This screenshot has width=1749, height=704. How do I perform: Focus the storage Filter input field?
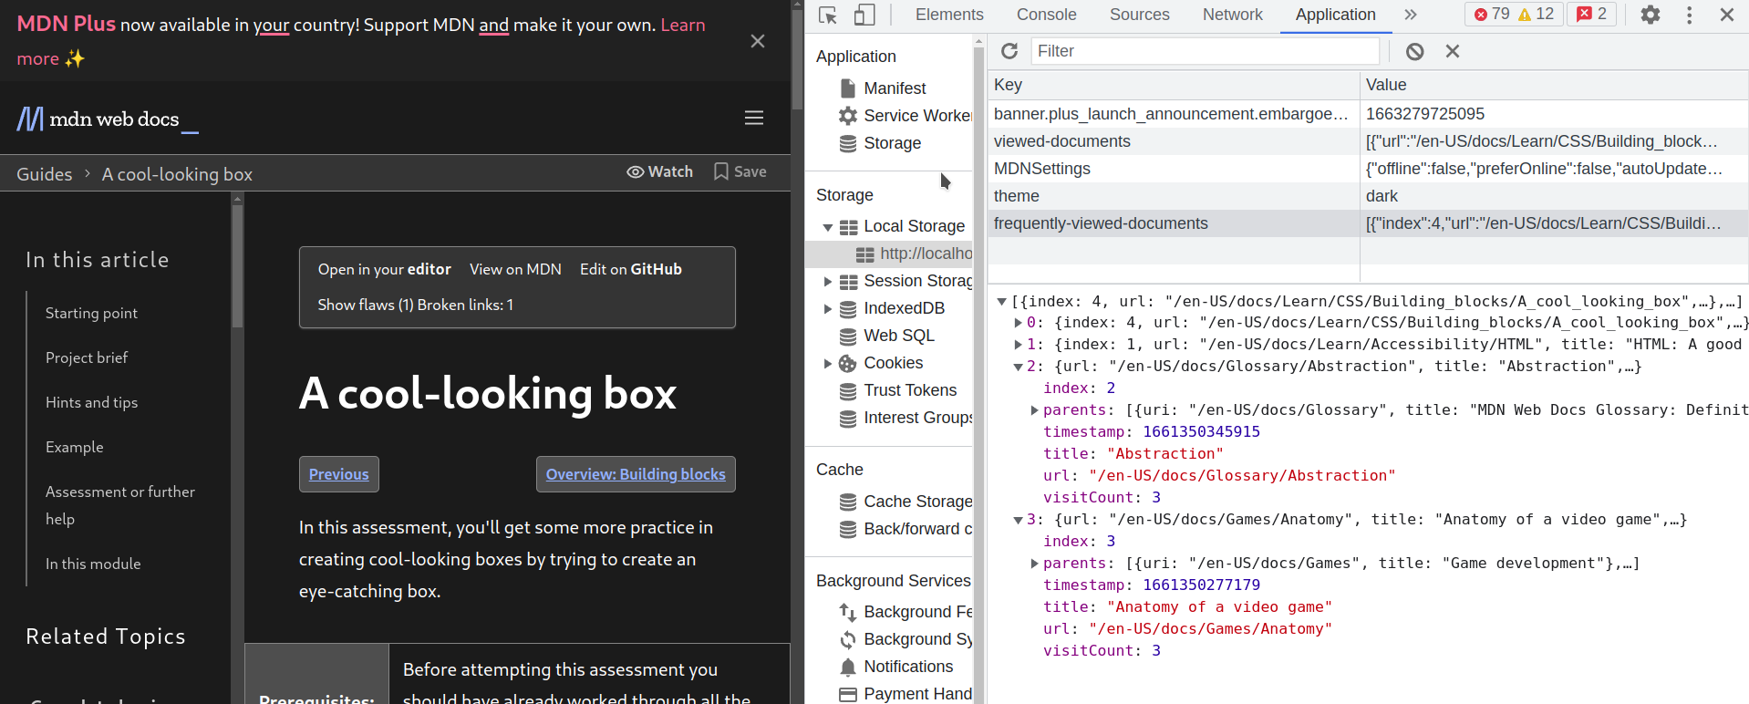[x=1205, y=51]
